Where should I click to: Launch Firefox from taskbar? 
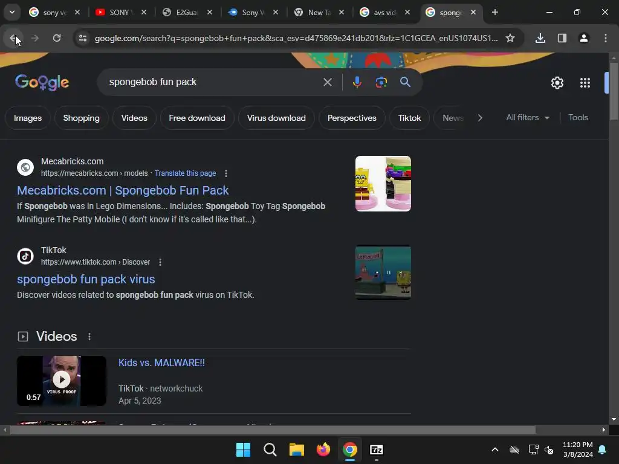click(x=323, y=449)
